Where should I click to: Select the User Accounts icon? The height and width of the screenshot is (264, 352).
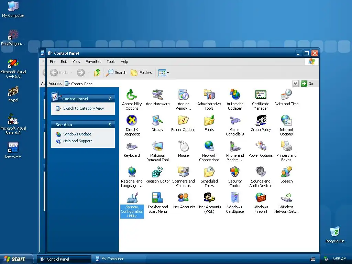184,201
